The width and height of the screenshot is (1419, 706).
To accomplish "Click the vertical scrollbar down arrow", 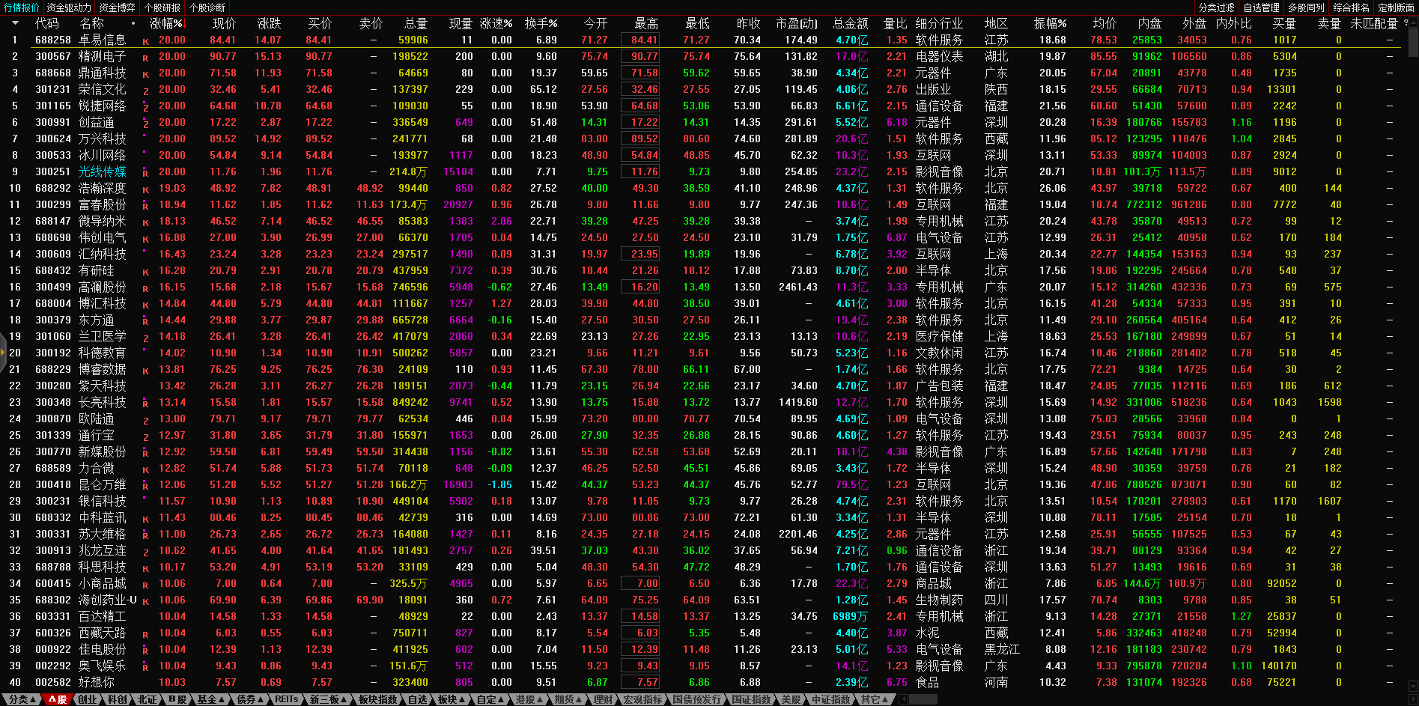I will [1413, 685].
